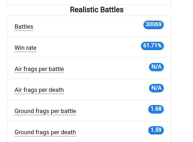Click the Ground frags per battle label
The width and height of the screenshot is (193, 142).
coord(45,111)
